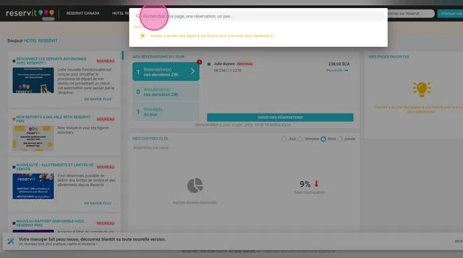Click EN SAVOIR PLUS for départs autonomes
The height and width of the screenshot is (258, 463).
coord(98,99)
